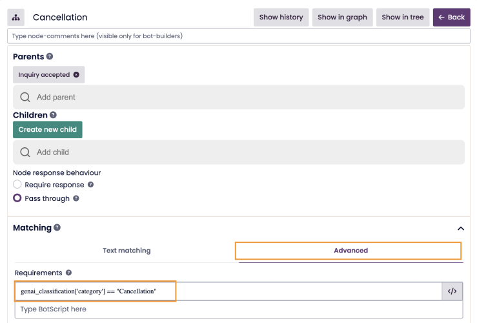Collapse the Matching section chevron
477x323 pixels.
(x=460, y=229)
